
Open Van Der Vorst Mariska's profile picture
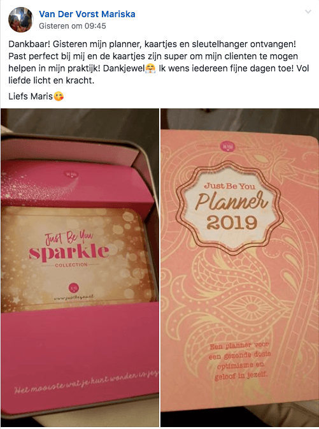21,20
